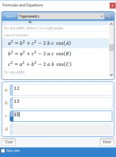
Task: Select the c² law of cosines formula
Action: pyautogui.click(x=55, y=64)
